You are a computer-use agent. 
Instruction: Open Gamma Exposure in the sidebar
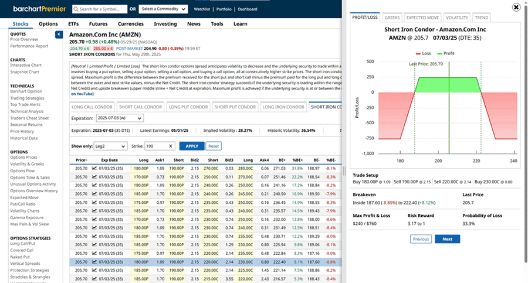coord(26,217)
